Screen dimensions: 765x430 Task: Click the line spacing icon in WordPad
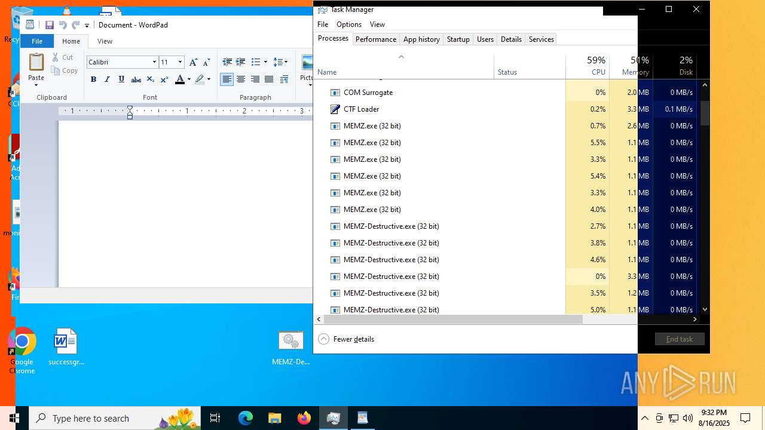click(277, 62)
